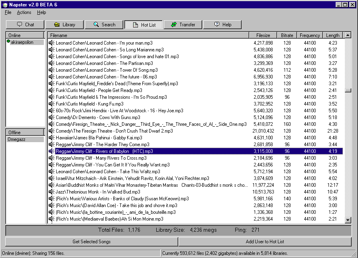This screenshot has width=358, height=258.
Task: Select the ami_de_la_bouteille.mp3 file row
Action: 195,212
